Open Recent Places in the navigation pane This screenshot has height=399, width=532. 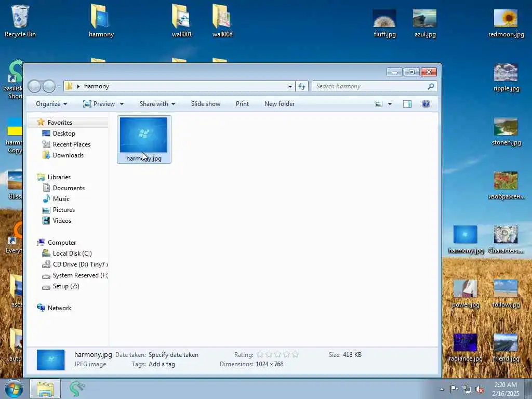[x=72, y=144]
